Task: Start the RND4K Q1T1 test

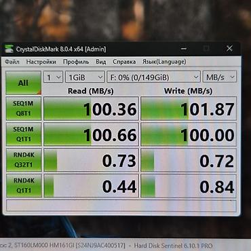Action: tap(24, 185)
